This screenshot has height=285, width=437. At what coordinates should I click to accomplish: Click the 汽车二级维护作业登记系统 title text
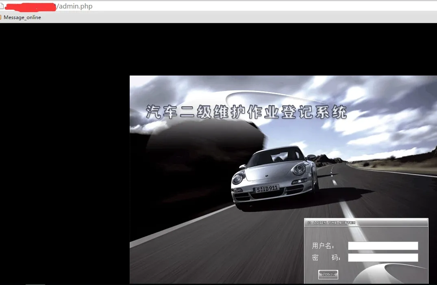pyautogui.click(x=246, y=112)
